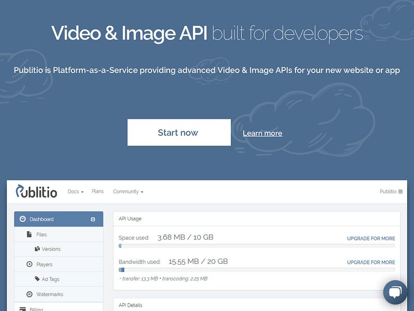Open Ad Tags in the sidebar
414x311 pixels.
tap(58, 279)
